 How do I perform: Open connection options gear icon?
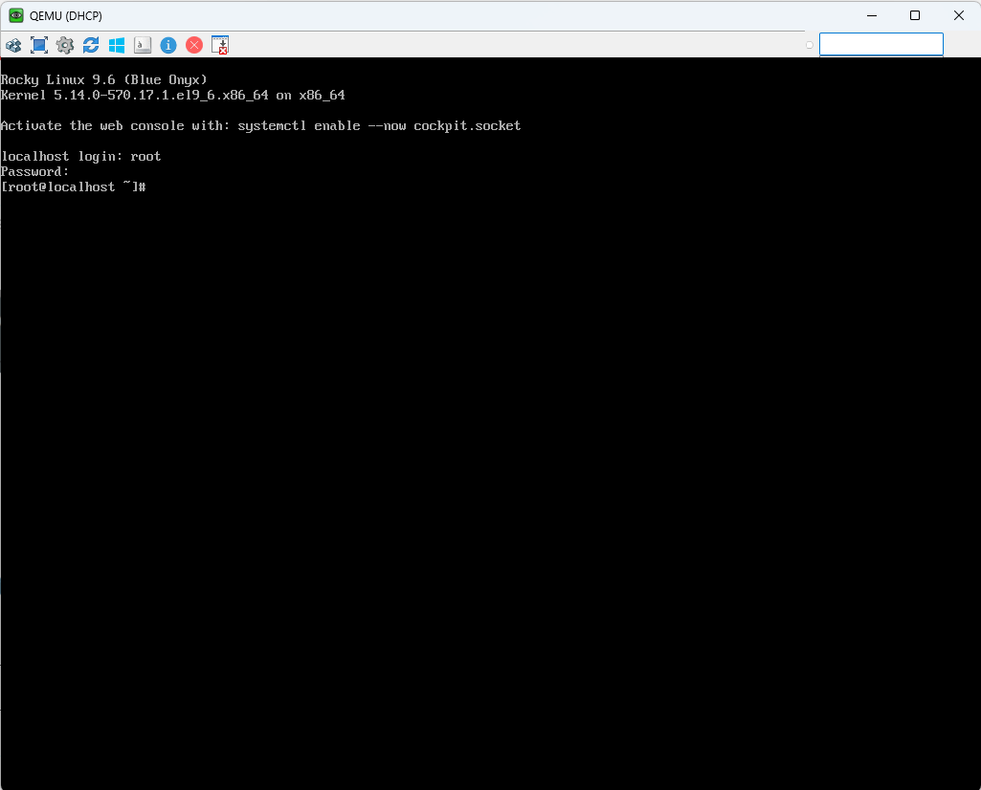coord(65,45)
